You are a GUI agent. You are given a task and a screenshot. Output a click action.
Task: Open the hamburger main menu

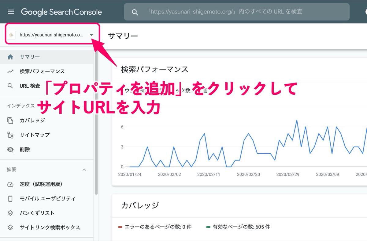(x=11, y=12)
